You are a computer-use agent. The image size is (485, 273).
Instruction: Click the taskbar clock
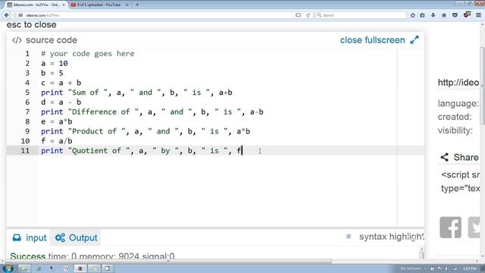(x=470, y=268)
